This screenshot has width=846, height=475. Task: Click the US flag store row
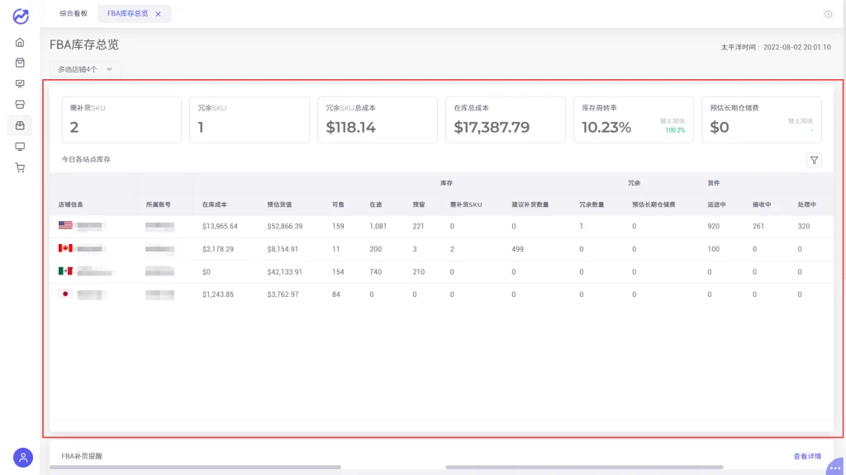coord(441,226)
